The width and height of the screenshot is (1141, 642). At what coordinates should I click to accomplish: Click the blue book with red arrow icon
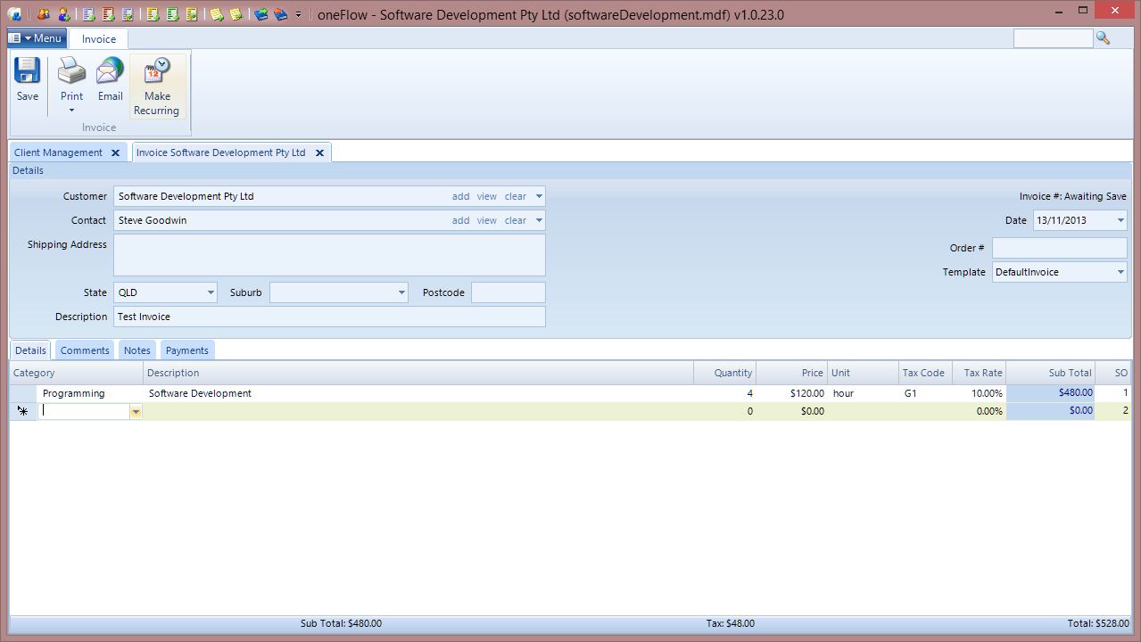tap(280, 14)
